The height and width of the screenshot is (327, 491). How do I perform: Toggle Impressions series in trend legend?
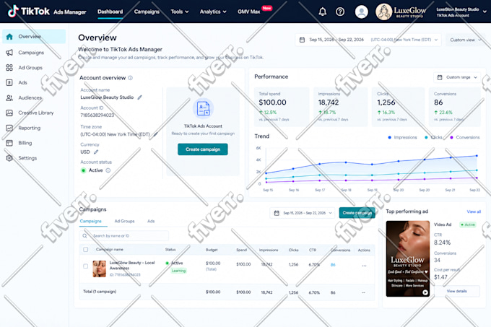(402, 137)
